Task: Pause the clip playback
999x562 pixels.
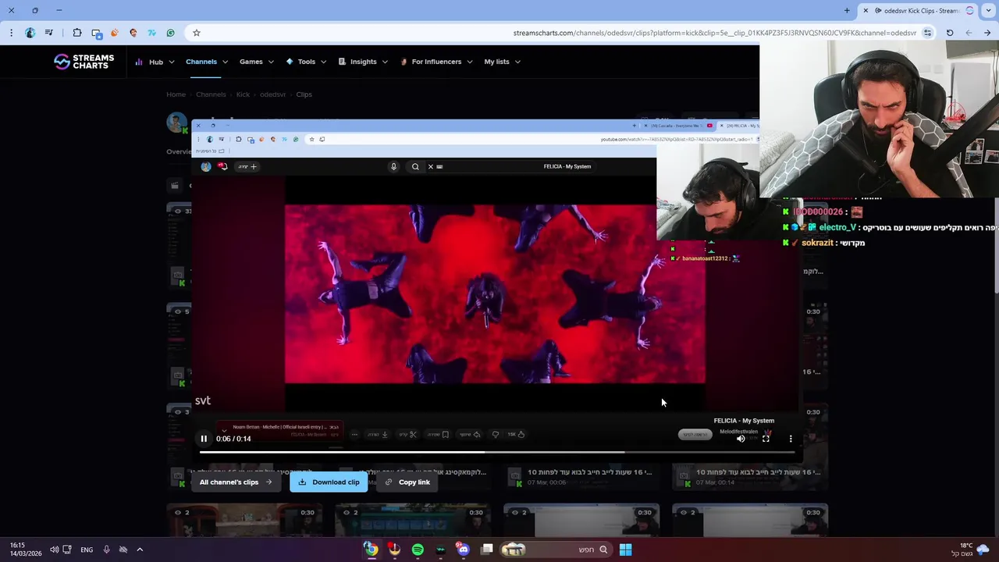Action: pos(204,439)
